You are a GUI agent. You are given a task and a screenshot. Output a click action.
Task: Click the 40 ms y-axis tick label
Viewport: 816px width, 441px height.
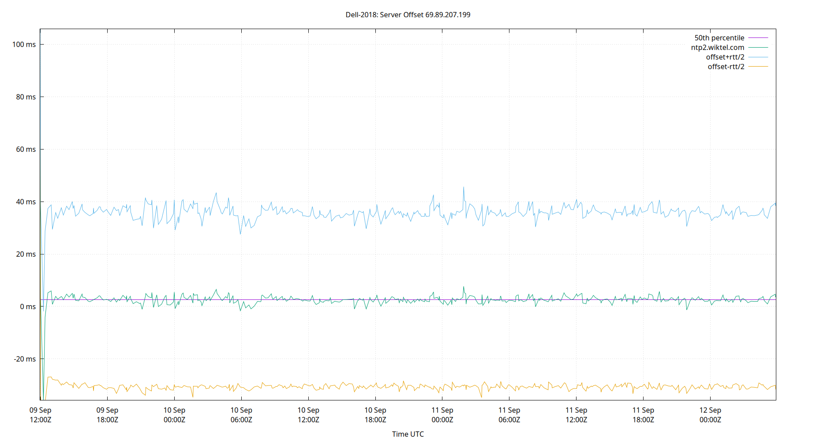pyautogui.click(x=26, y=202)
